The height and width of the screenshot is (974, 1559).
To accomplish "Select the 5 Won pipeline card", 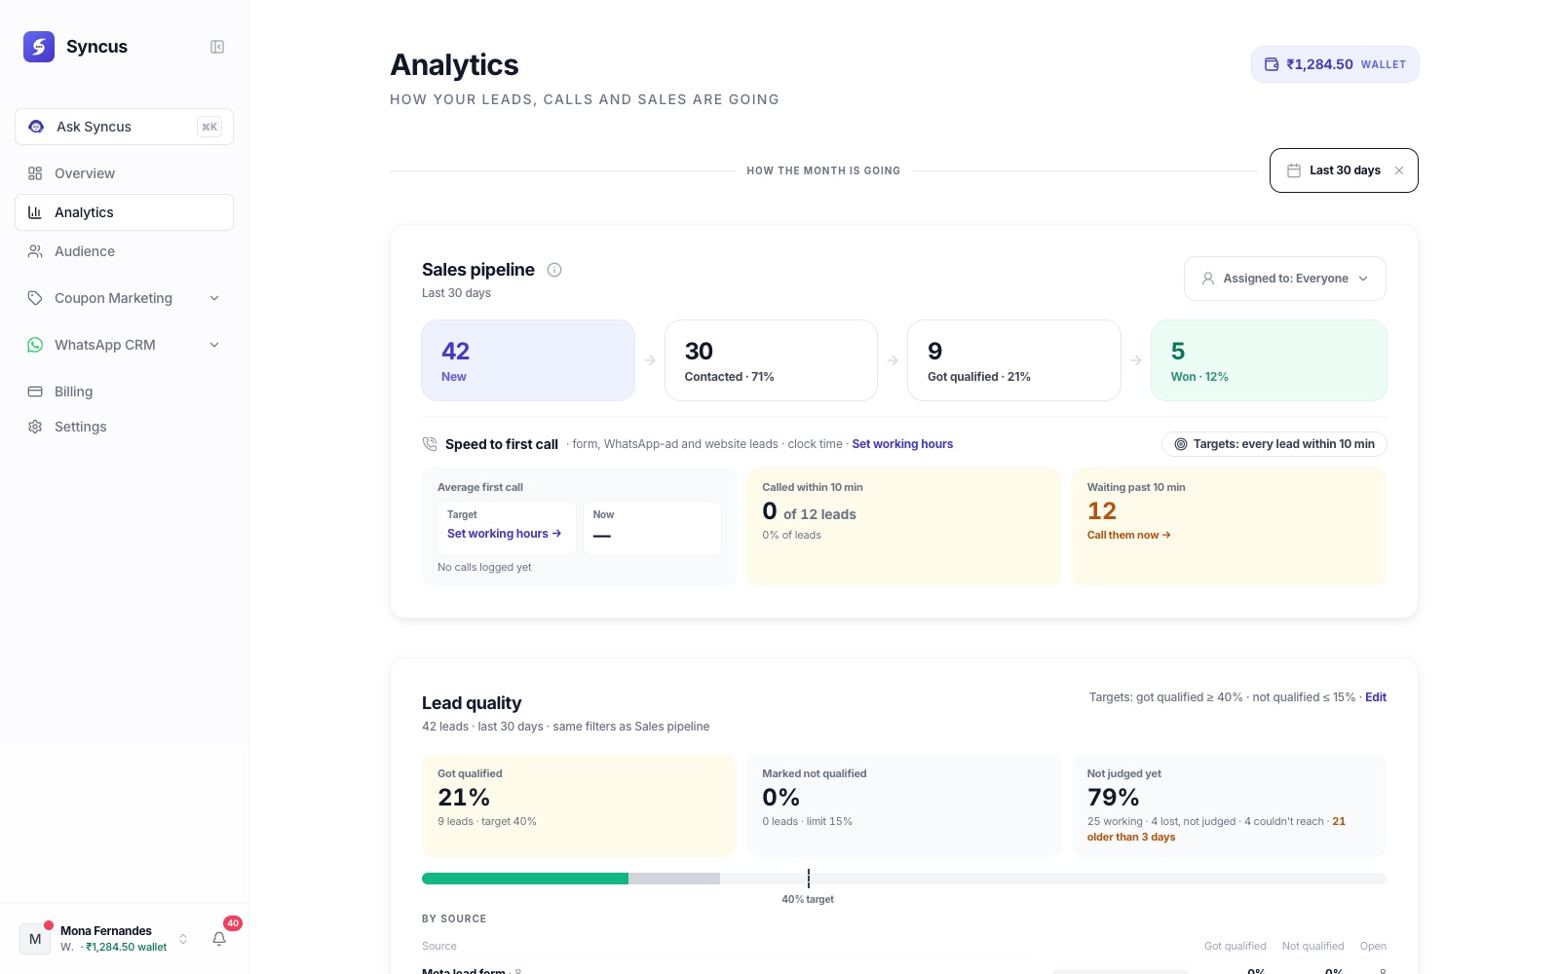I will tap(1269, 360).
